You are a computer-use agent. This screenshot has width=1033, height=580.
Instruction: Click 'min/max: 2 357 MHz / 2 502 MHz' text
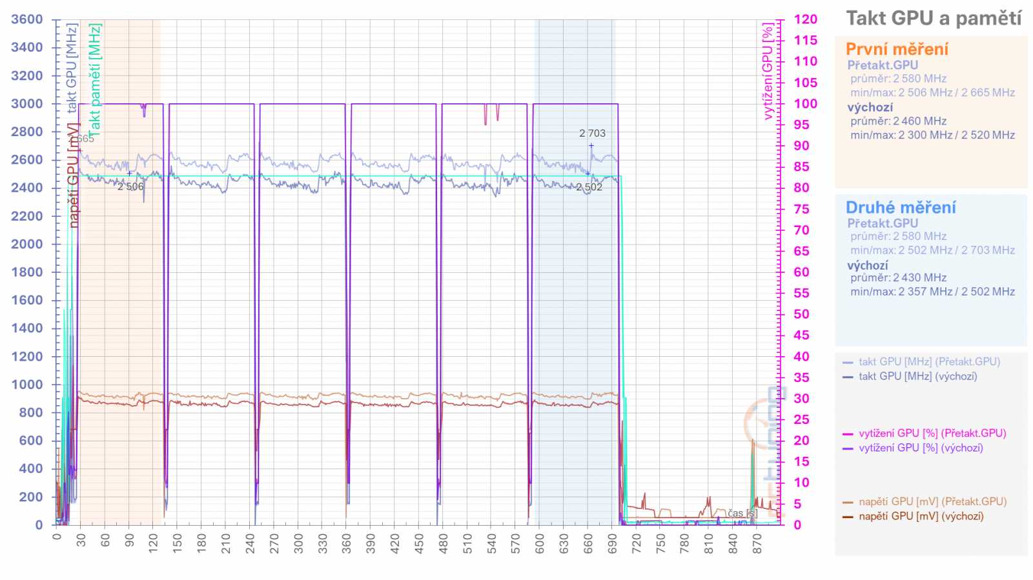tap(932, 292)
